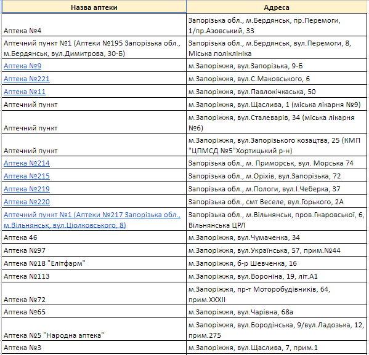Open the Аптека №220 hyperlink
This screenshot has width=369, height=355.
[x=26, y=202]
